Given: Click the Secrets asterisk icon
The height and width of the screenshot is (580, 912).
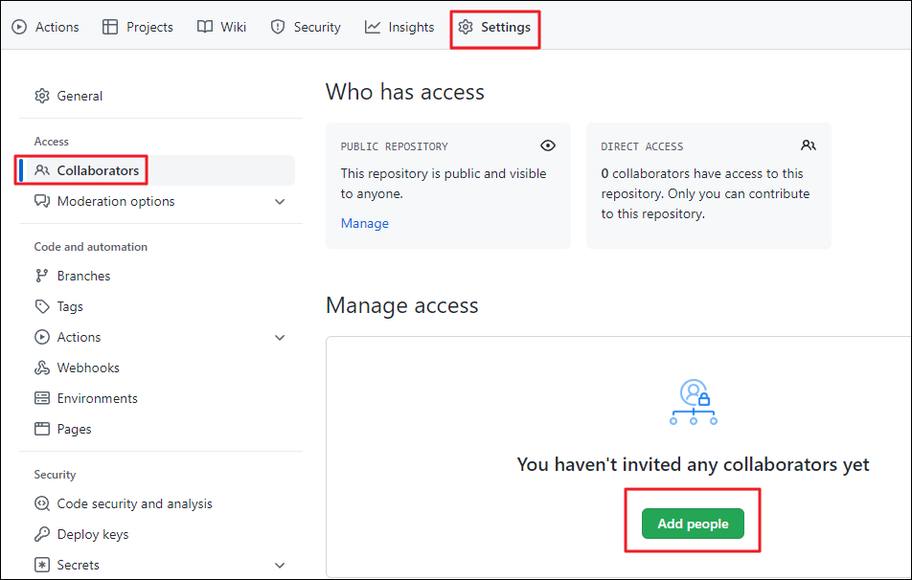Looking at the screenshot, I should [x=42, y=565].
